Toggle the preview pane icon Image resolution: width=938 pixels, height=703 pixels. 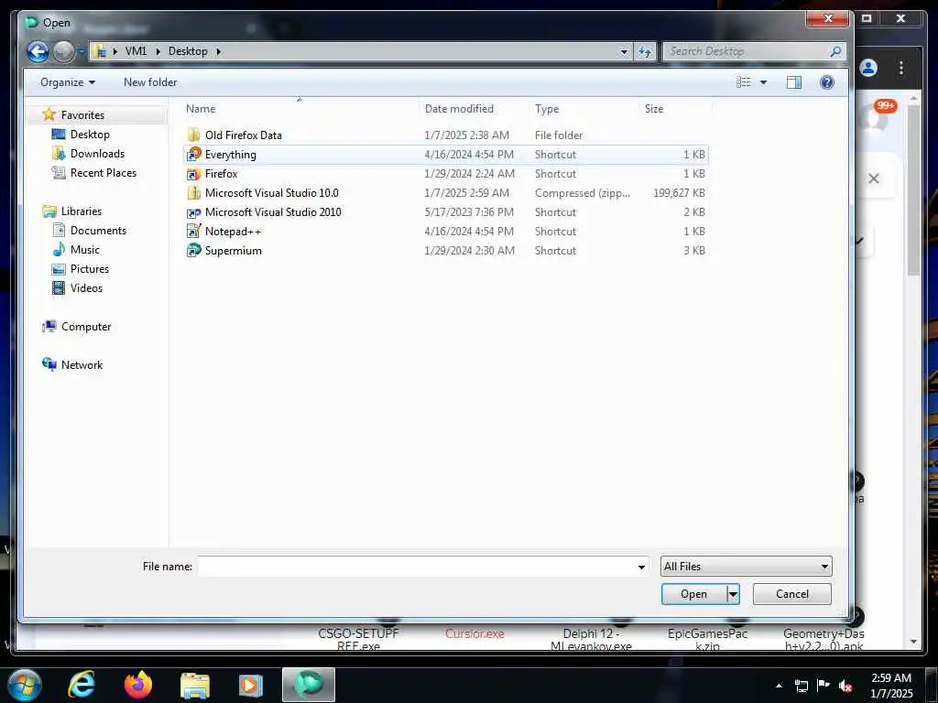click(x=794, y=82)
